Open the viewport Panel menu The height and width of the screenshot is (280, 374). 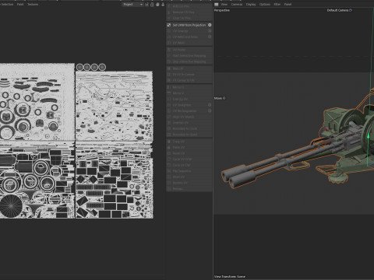[x=288, y=5]
